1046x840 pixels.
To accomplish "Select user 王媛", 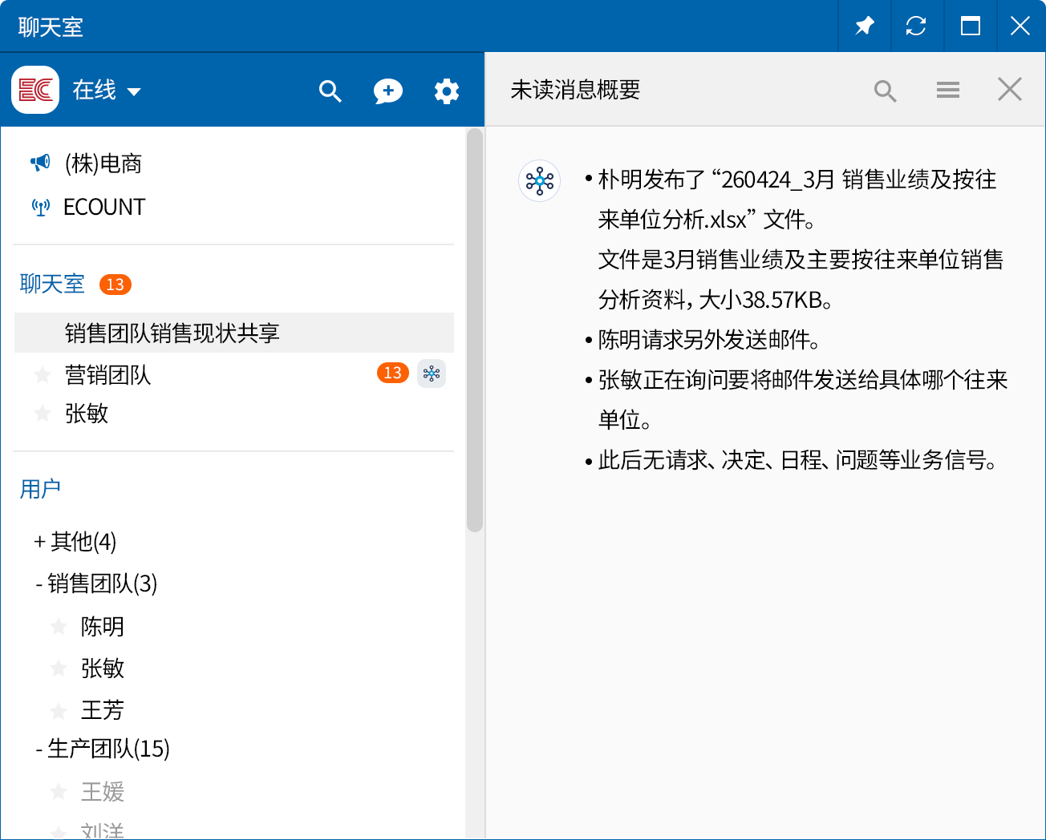I will (x=103, y=792).
